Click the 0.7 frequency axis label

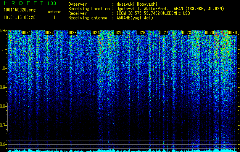(3, 125)
